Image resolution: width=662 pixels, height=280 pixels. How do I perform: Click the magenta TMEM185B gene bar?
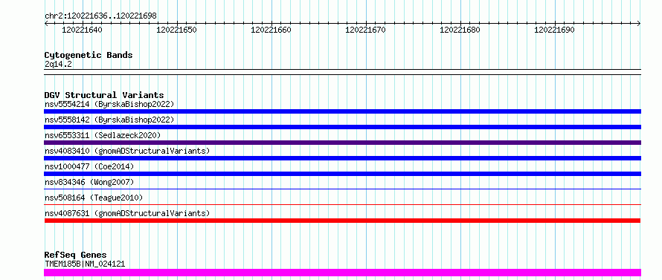[342, 273]
